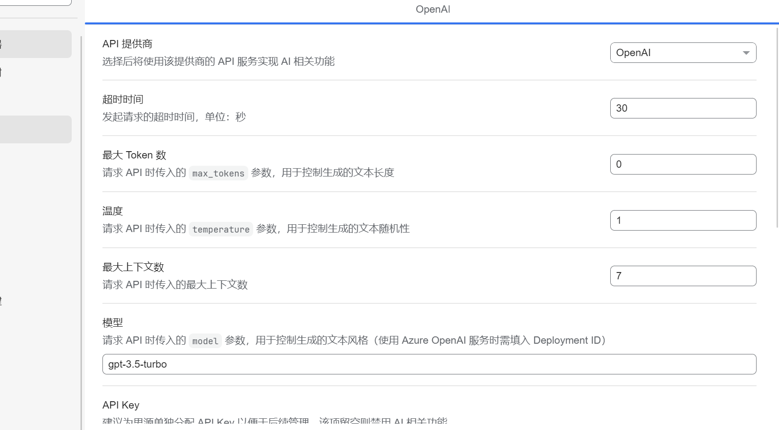Select the empty highlighted row in the left sidebar
Image resolution: width=779 pixels, height=430 pixels.
coord(35,129)
